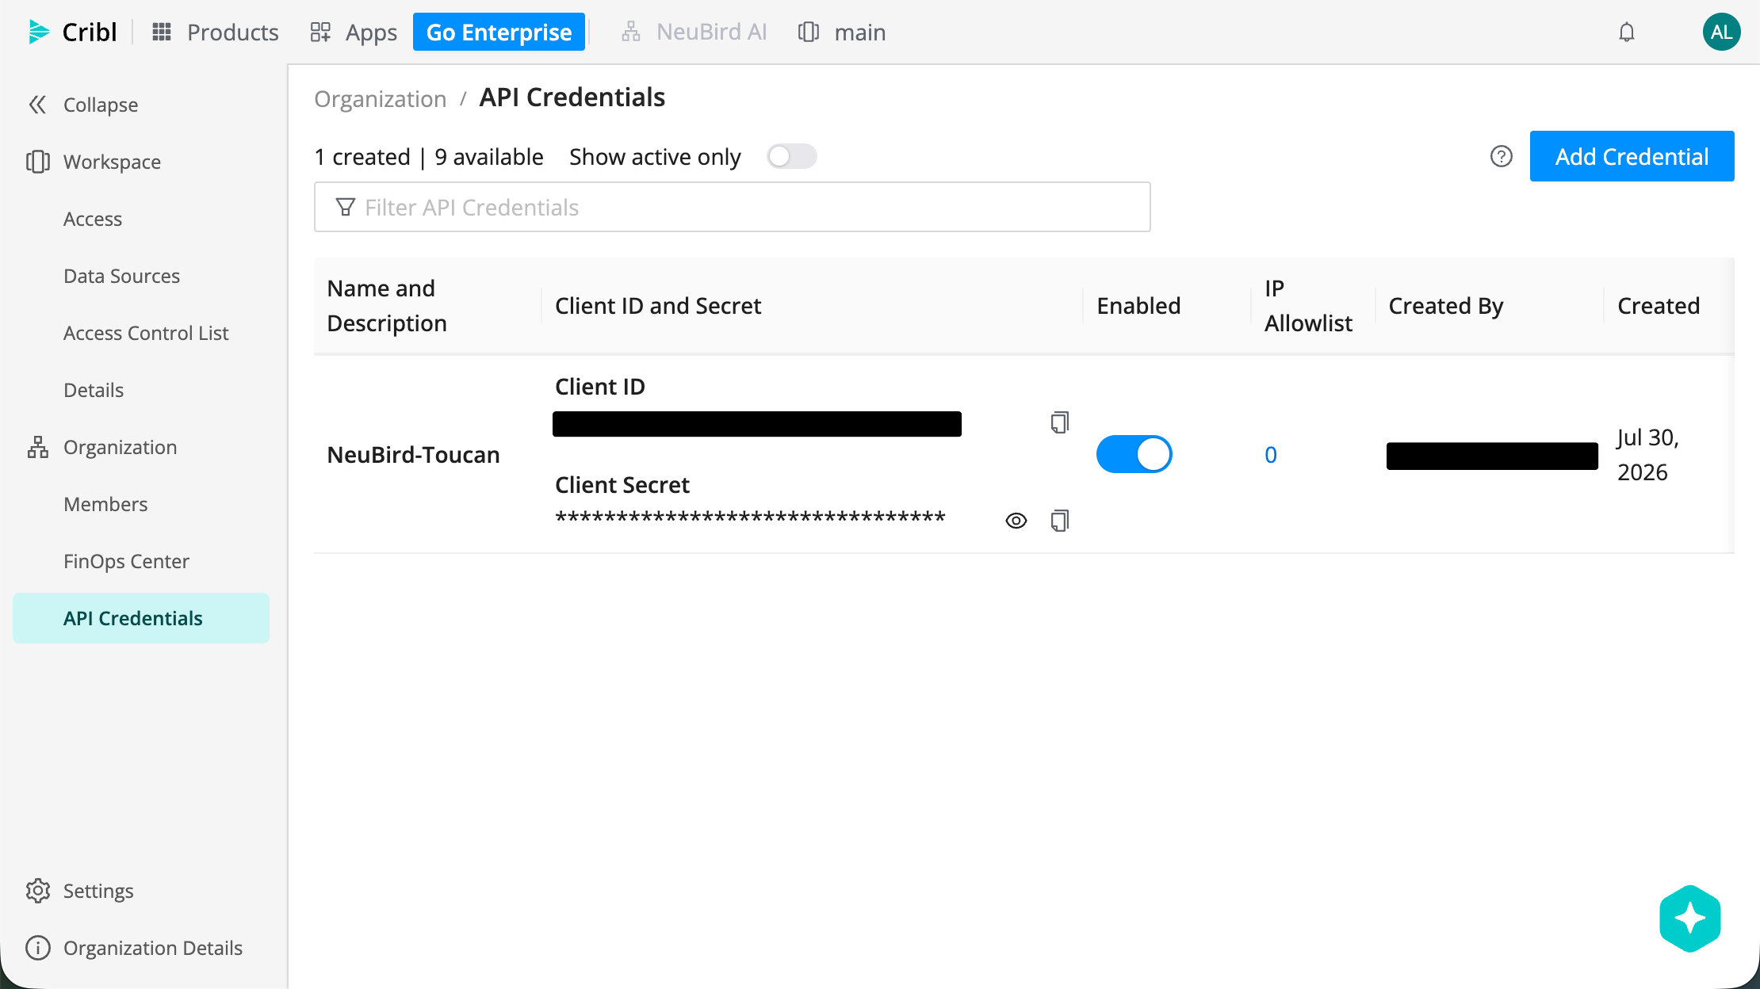The height and width of the screenshot is (989, 1760).
Task: Toggle Show active only switch
Action: tap(791, 156)
